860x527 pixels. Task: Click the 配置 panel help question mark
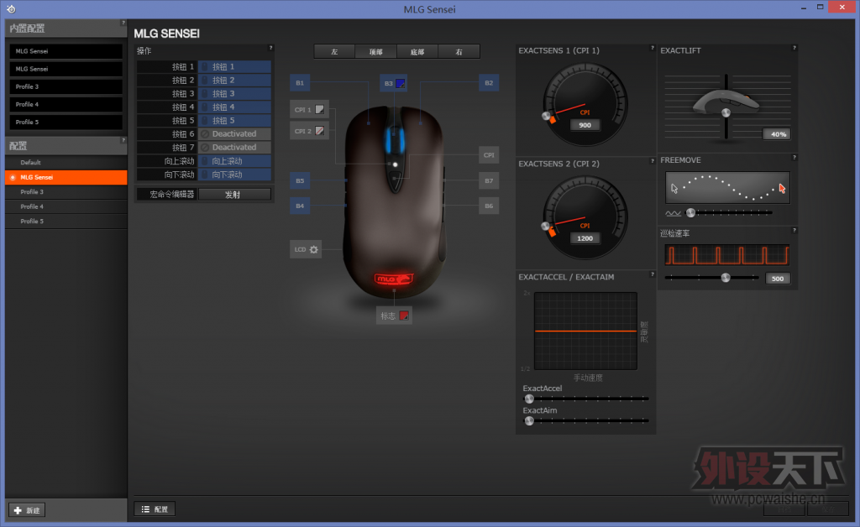click(x=123, y=140)
